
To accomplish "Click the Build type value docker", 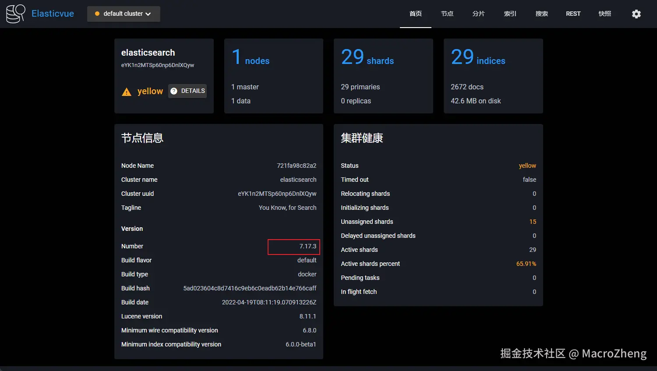I will click(307, 274).
